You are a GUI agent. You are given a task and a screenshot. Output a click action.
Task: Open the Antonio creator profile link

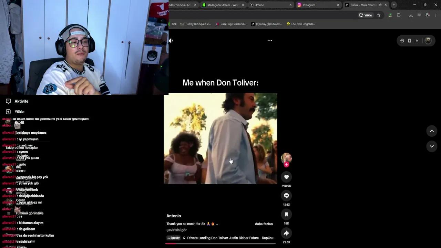pyautogui.click(x=174, y=216)
